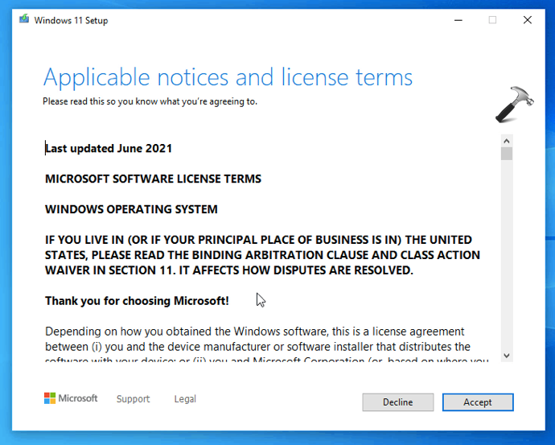Place cursor on 'Last updated June 2021' line

pos(109,148)
